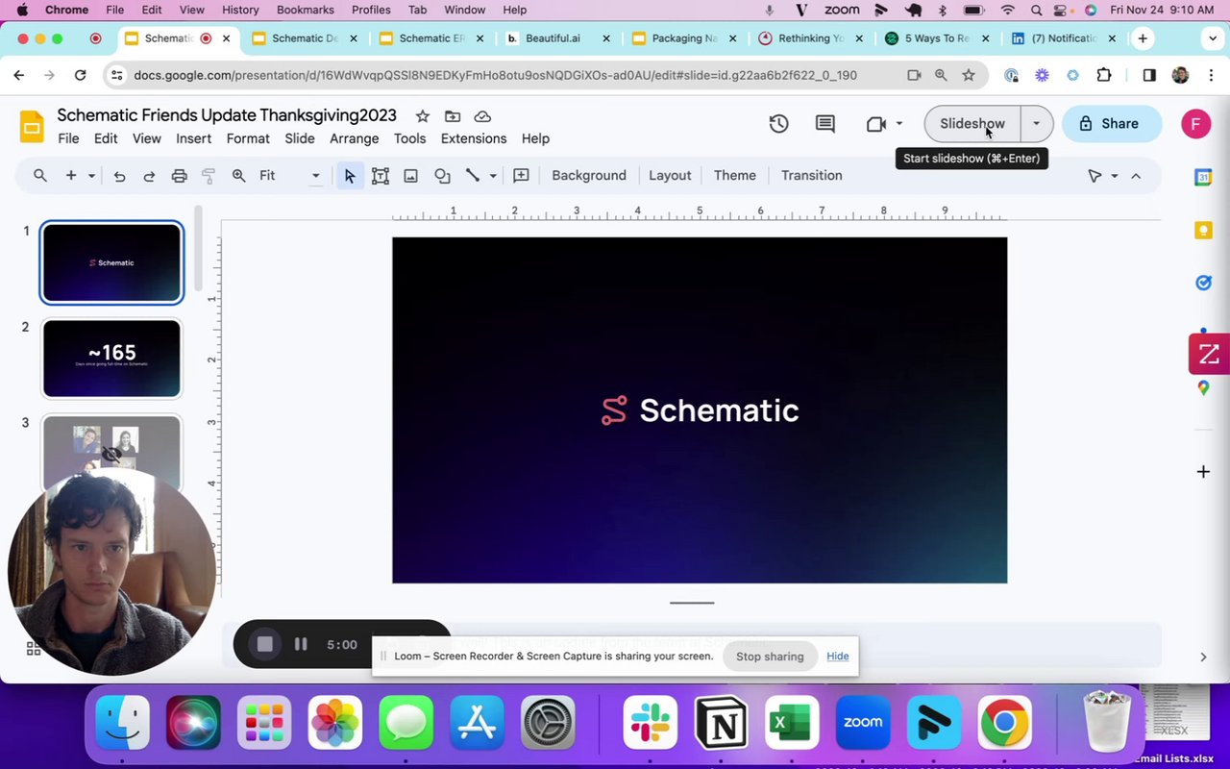Expand Meet call options arrow
Image resolution: width=1230 pixels, height=769 pixels.
pyautogui.click(x=899, y=123)
